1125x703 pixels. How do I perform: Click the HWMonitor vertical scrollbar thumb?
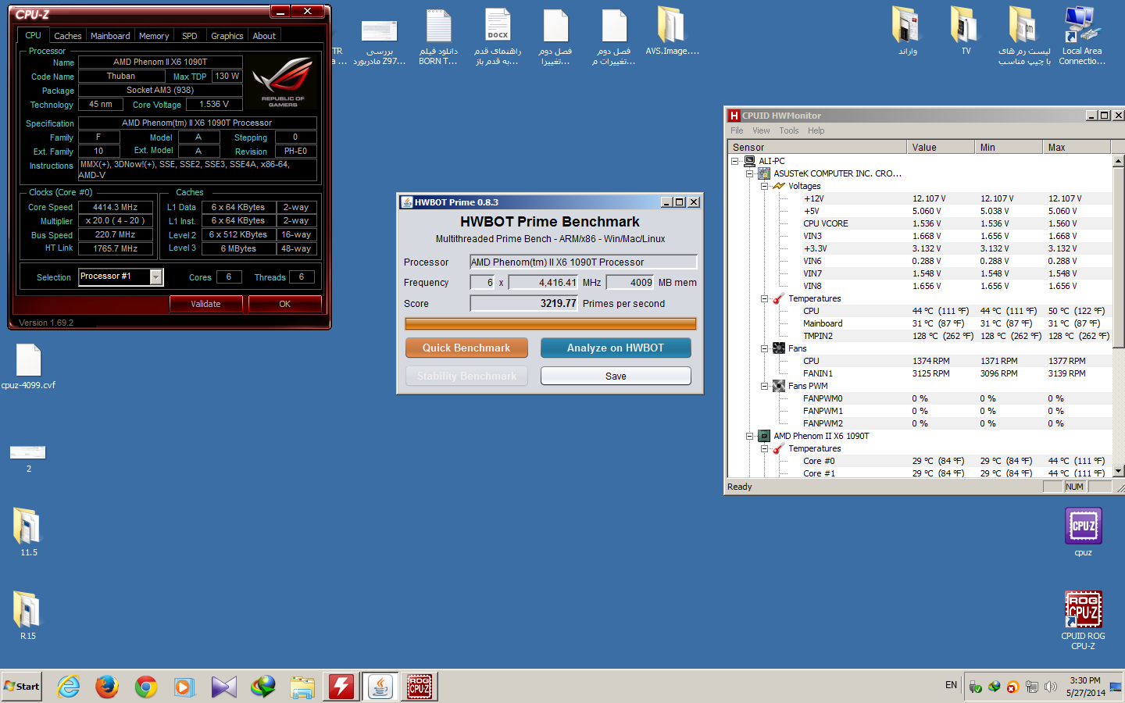[x=1118, y=256]
